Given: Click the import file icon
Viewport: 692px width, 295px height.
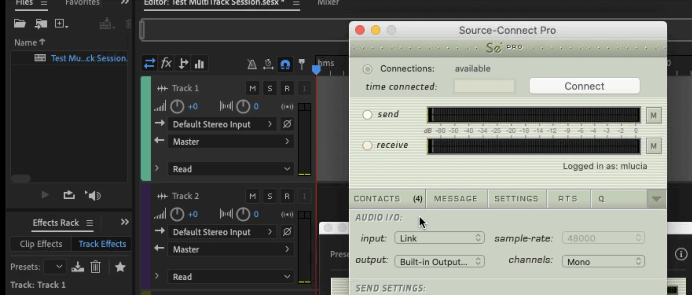Looking at the screenshot, I should (41, 24).
